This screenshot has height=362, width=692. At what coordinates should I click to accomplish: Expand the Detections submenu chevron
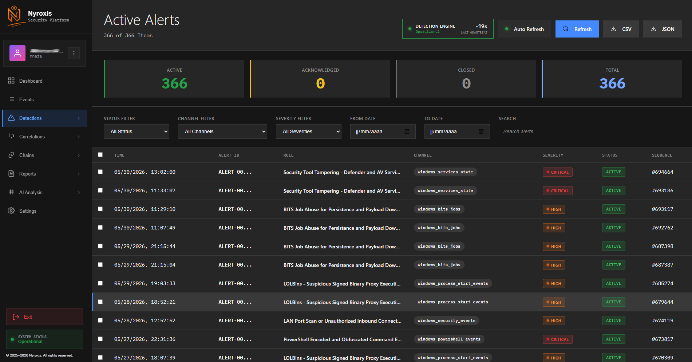point(79,118)
